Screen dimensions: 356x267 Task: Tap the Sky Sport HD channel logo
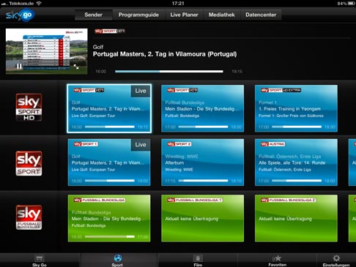click(29, 108)
